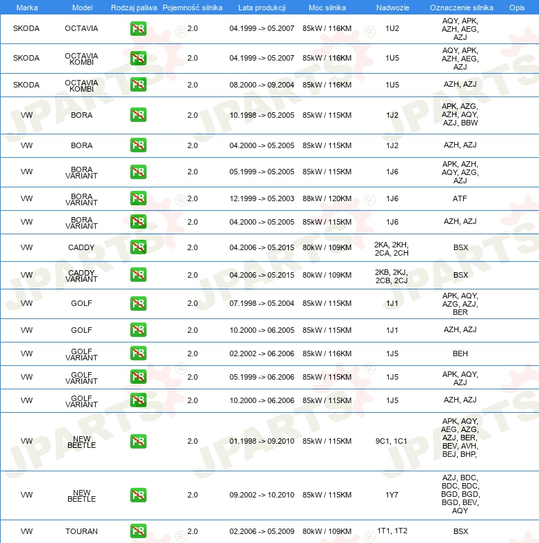Viewport: 539px width, 543px height.
Task: Click the petrol icon in the NEW BEETLE 1Y7 row
Action: tap(139, 495)
